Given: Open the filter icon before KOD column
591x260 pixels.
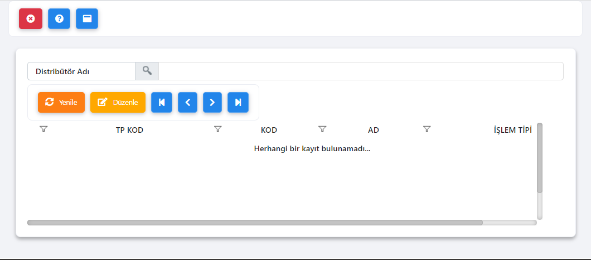Looking at the screenshot, I should 217,129.
